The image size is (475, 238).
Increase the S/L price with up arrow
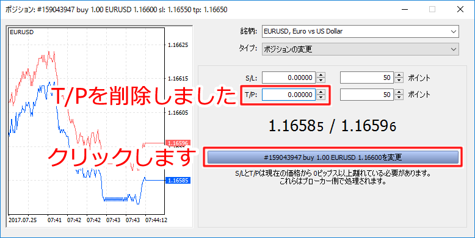(x=321, y=75)
